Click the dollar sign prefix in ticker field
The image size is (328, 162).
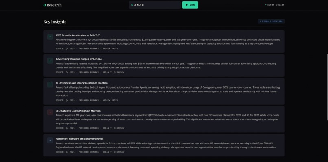pos(132,5)
